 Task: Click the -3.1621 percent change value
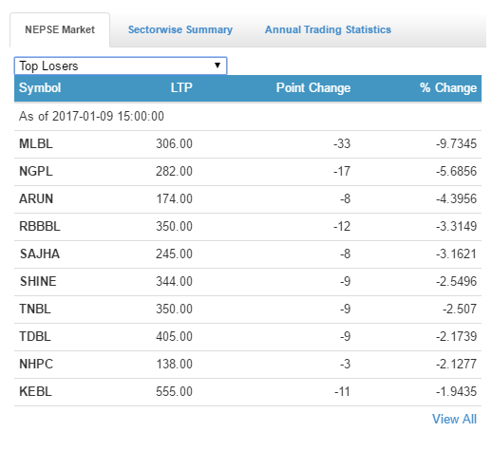pyautogui.click(x=456, y=254)
